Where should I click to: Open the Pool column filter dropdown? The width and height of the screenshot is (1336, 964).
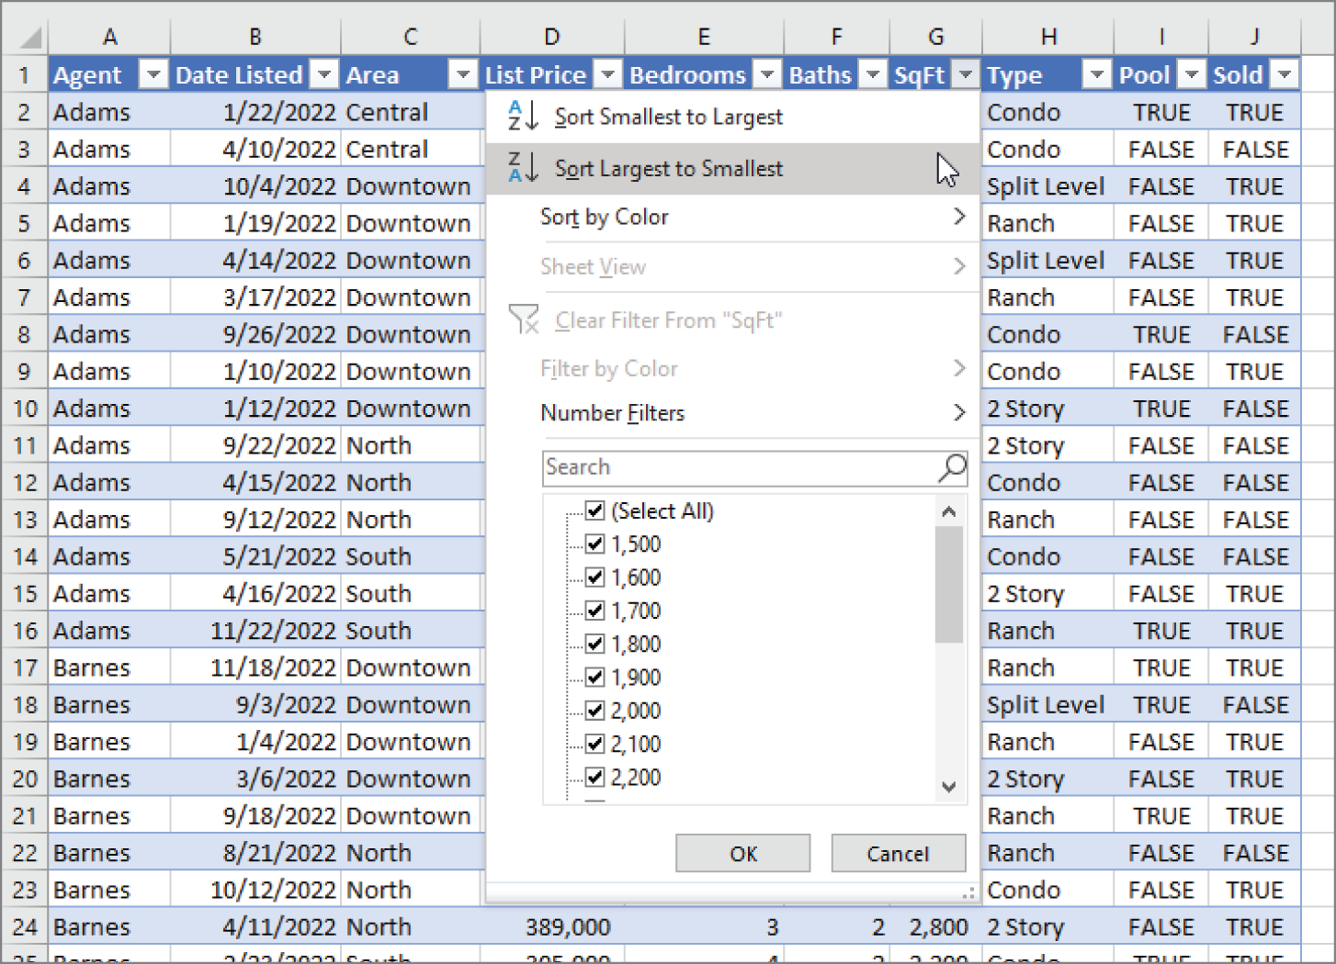coord(1192,74)
